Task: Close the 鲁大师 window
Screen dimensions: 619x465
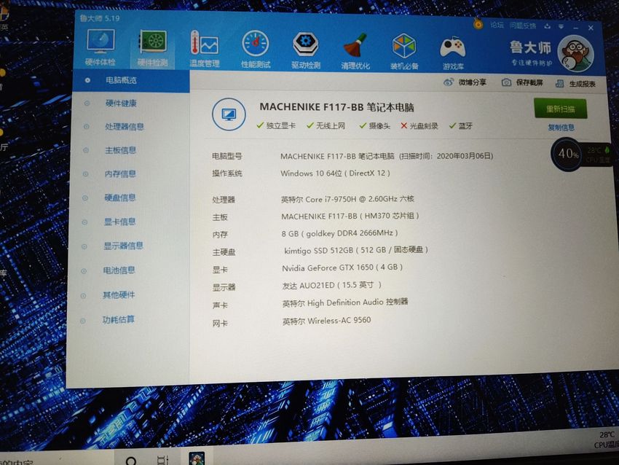Action: coord(591,28)
